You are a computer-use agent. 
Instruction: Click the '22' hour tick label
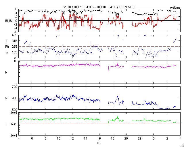[140, 139]
